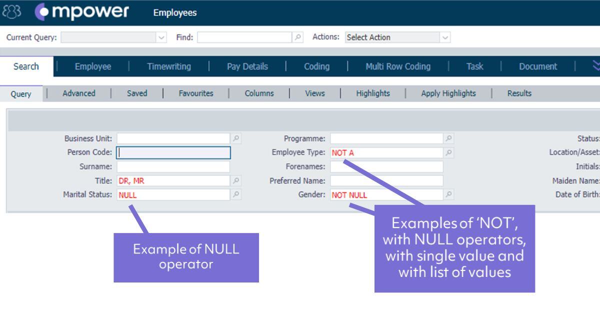Open Marital Status lookup magnifier

click(236, 195)
